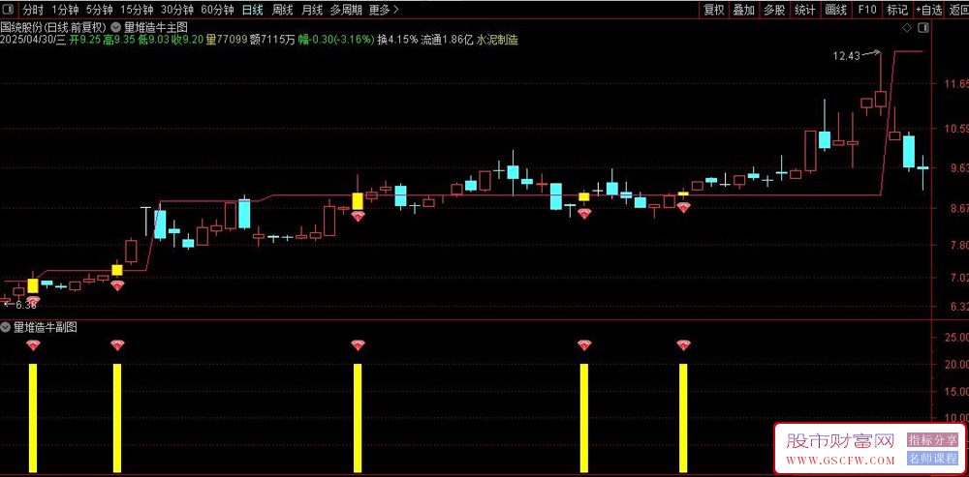Select the 60分钟 period tab
Image resolution: width=969 pixels, height=477 pixels.
point(217,10)
